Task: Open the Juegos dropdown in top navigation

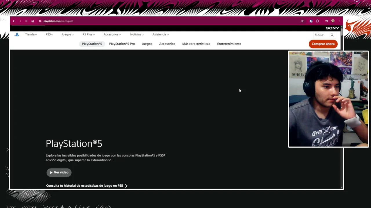Action: pos(68,34)
